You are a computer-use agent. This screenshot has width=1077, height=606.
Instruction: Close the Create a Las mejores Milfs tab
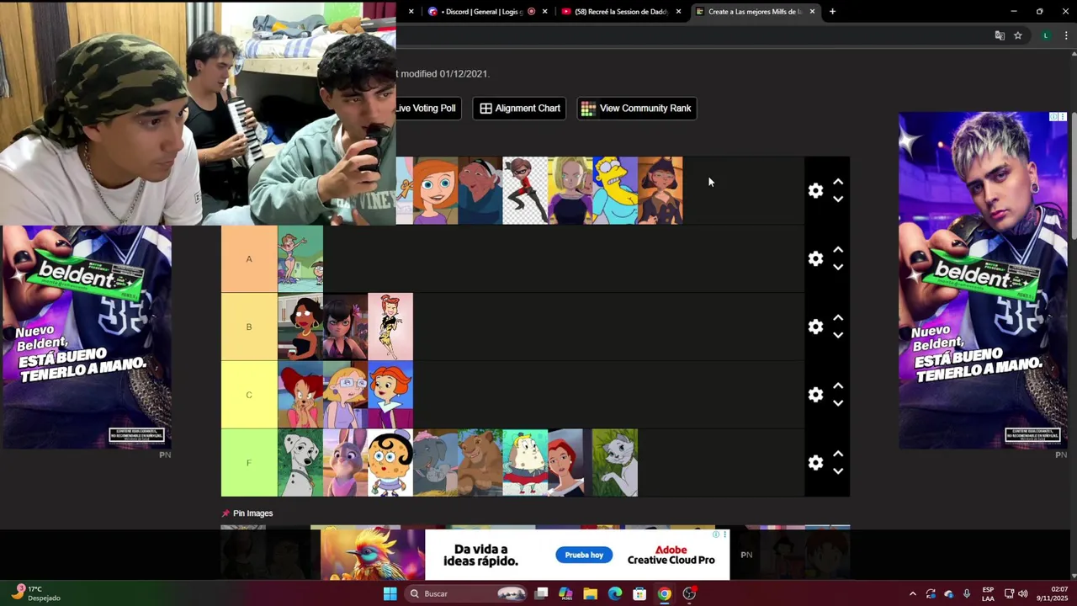tap(812, 12)
